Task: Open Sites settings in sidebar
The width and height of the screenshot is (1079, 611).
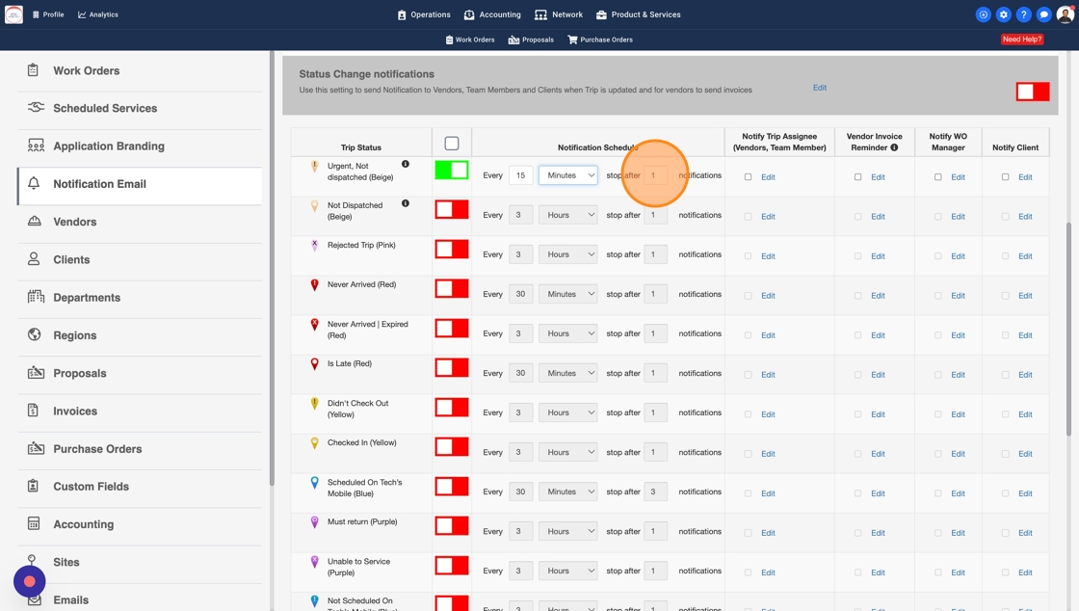Action: click(140, 562)
